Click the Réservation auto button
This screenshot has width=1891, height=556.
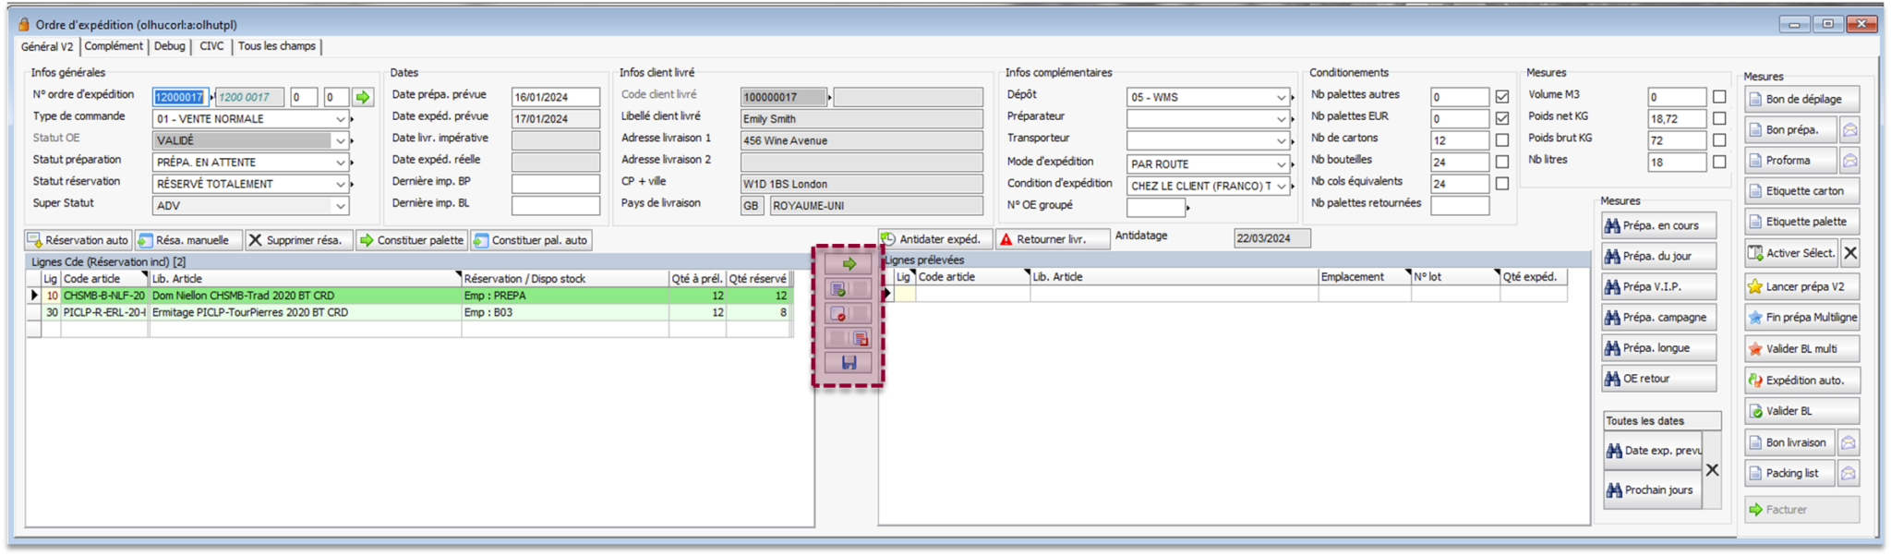coord(78,240)
